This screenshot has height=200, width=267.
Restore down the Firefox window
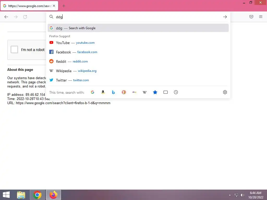tap(251, 3)
